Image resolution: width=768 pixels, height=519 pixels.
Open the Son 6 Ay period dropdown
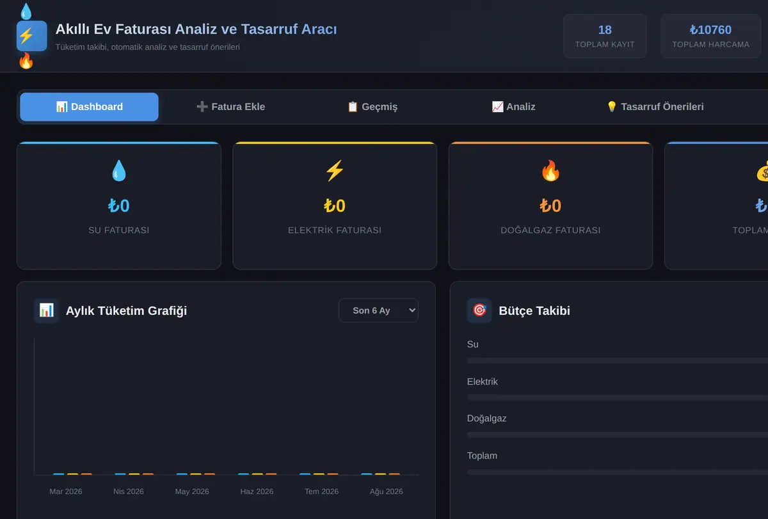click(378, 310)
